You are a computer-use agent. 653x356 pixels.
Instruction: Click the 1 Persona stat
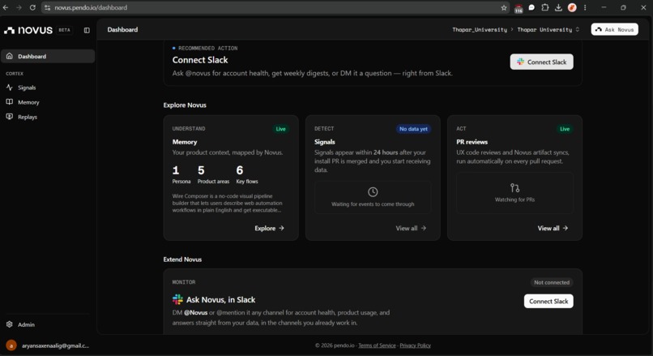[181, 174]
